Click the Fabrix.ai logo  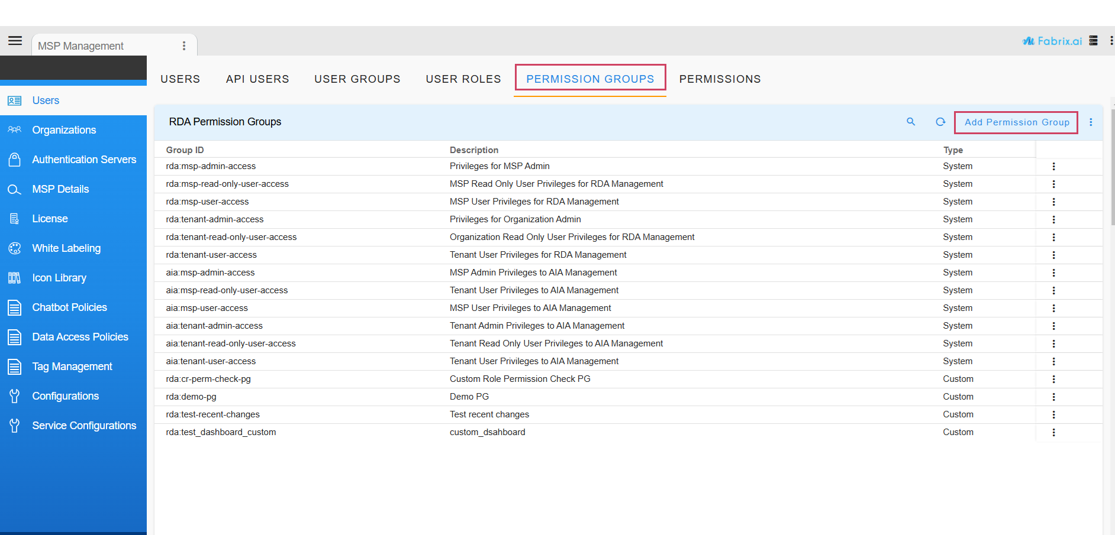[1052, 41]
